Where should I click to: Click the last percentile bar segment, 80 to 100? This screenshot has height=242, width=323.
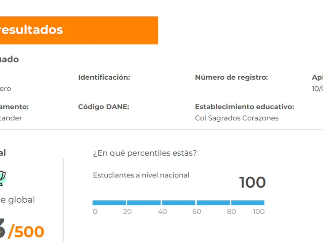248,203
